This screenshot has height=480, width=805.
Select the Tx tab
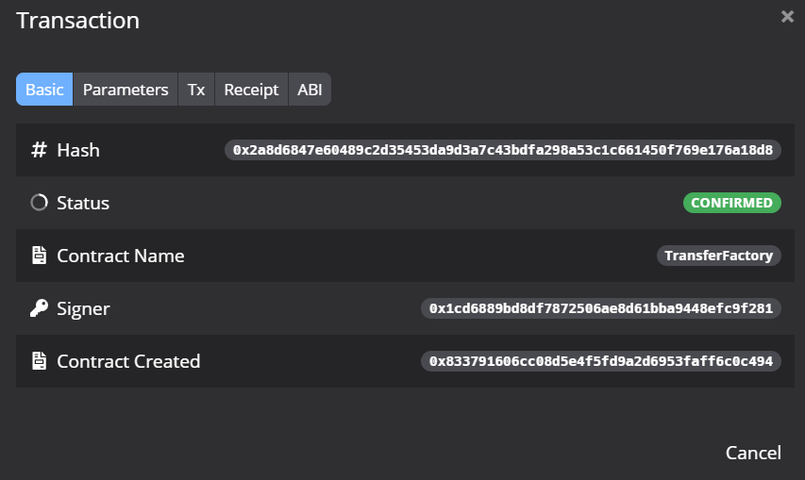point(196,90)
